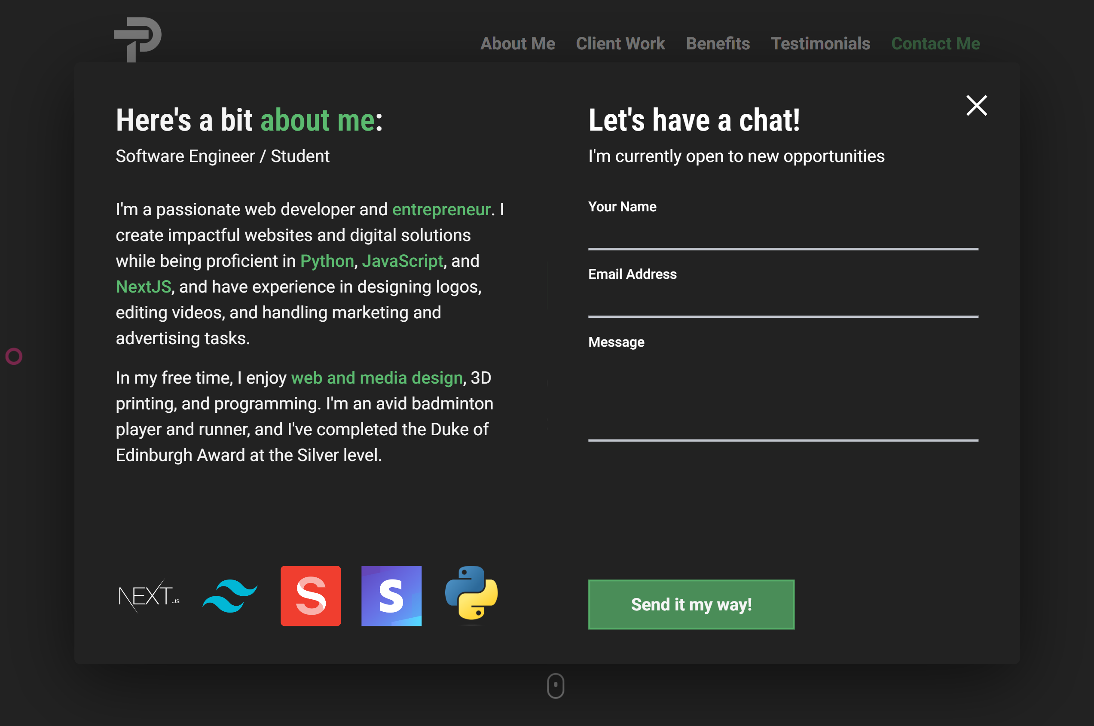Viewport: 1094px width, 726px height.
Task: Open the About Me nav item
Action: (517, 43)
